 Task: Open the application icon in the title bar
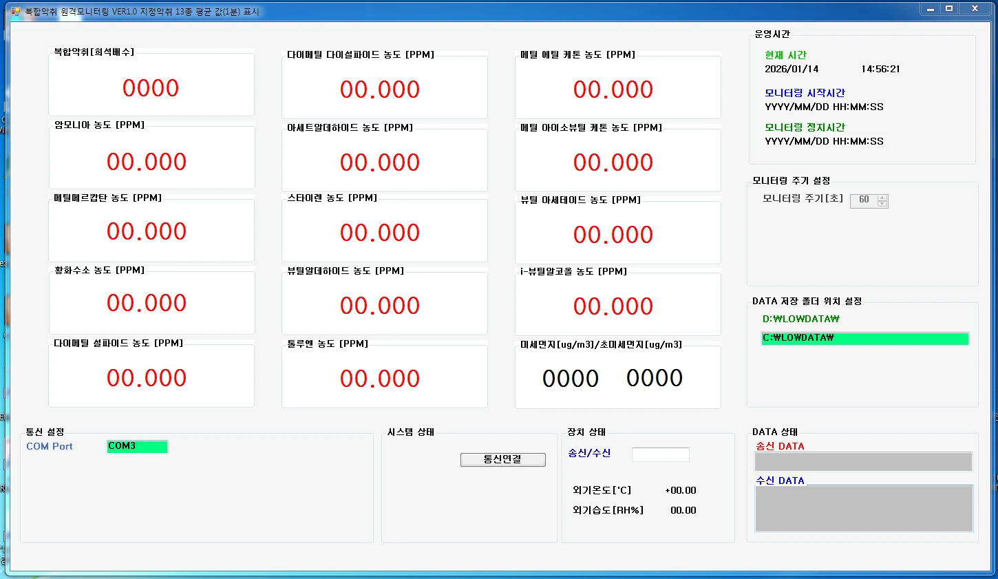coord(15,11)
